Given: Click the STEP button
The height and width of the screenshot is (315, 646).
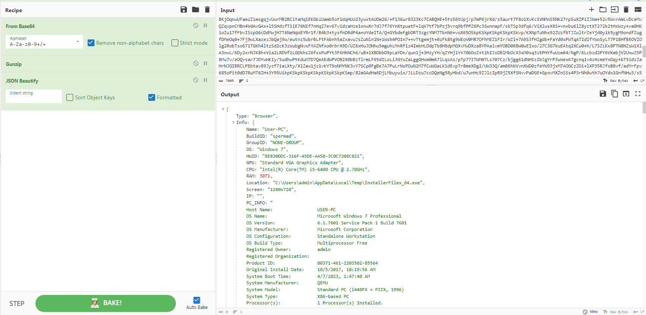Looking at the screenshot, I should tap(17, 304).
